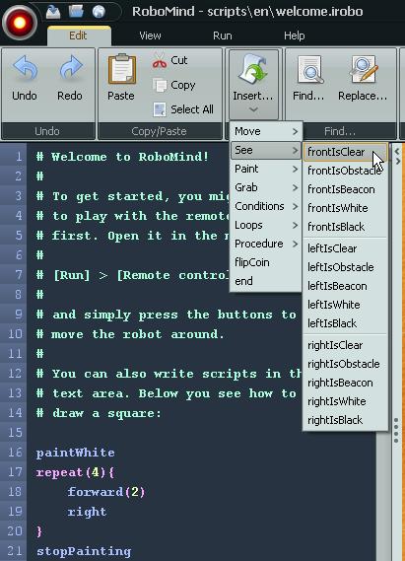Image resolution: width=405 pixels, height=561 pixels.
Task: Expand the Paint submenu
Action: [x=266, y=169]
